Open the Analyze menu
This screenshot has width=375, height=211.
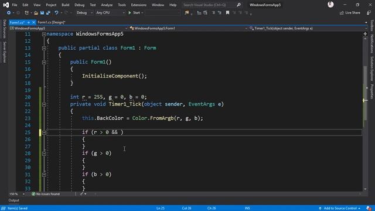point(107,5)
